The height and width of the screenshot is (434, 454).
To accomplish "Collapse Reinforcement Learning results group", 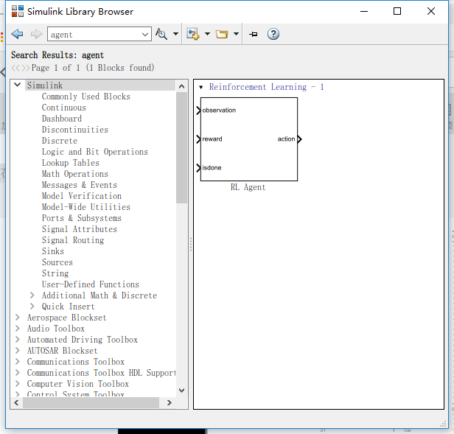I will (201, 87).
